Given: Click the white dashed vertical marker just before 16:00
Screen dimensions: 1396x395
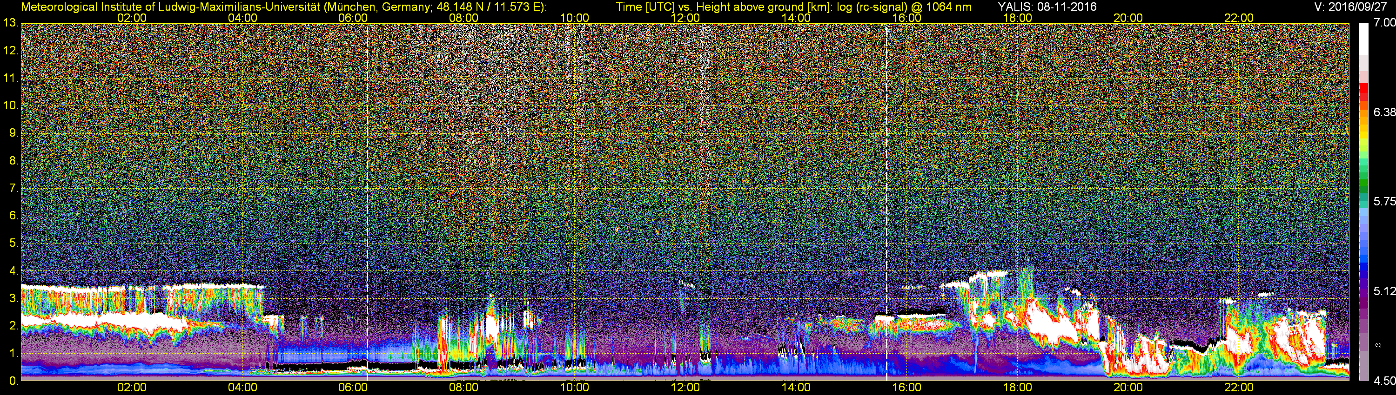Looking at the screenshot, I should coord(886,202).
